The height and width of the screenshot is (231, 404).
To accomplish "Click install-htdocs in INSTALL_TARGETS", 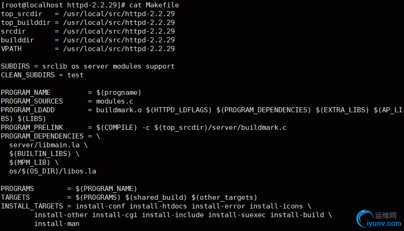I will tap(158, 206).
